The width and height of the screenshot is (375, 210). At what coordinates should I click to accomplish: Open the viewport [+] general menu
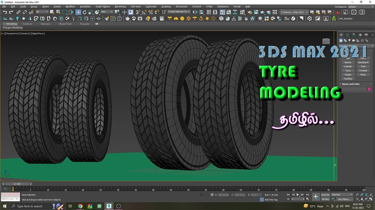pyautogui.click(x=3, y=34)
